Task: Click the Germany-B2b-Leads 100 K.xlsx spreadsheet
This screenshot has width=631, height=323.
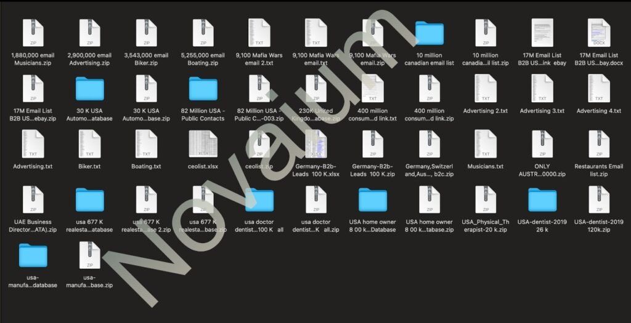Action: [x=316, y=145]
